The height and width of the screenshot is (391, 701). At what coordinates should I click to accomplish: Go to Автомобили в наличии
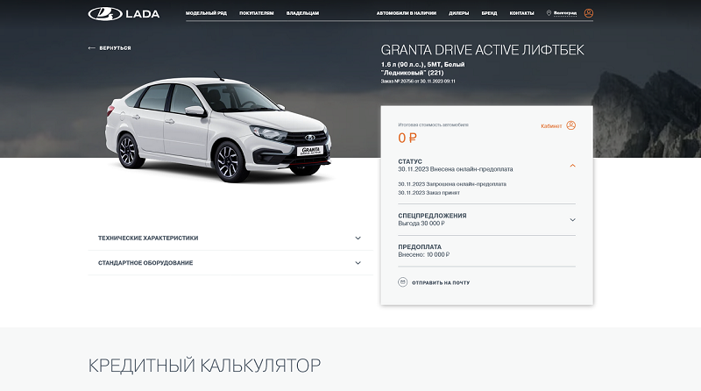click(x=407, y=13)
